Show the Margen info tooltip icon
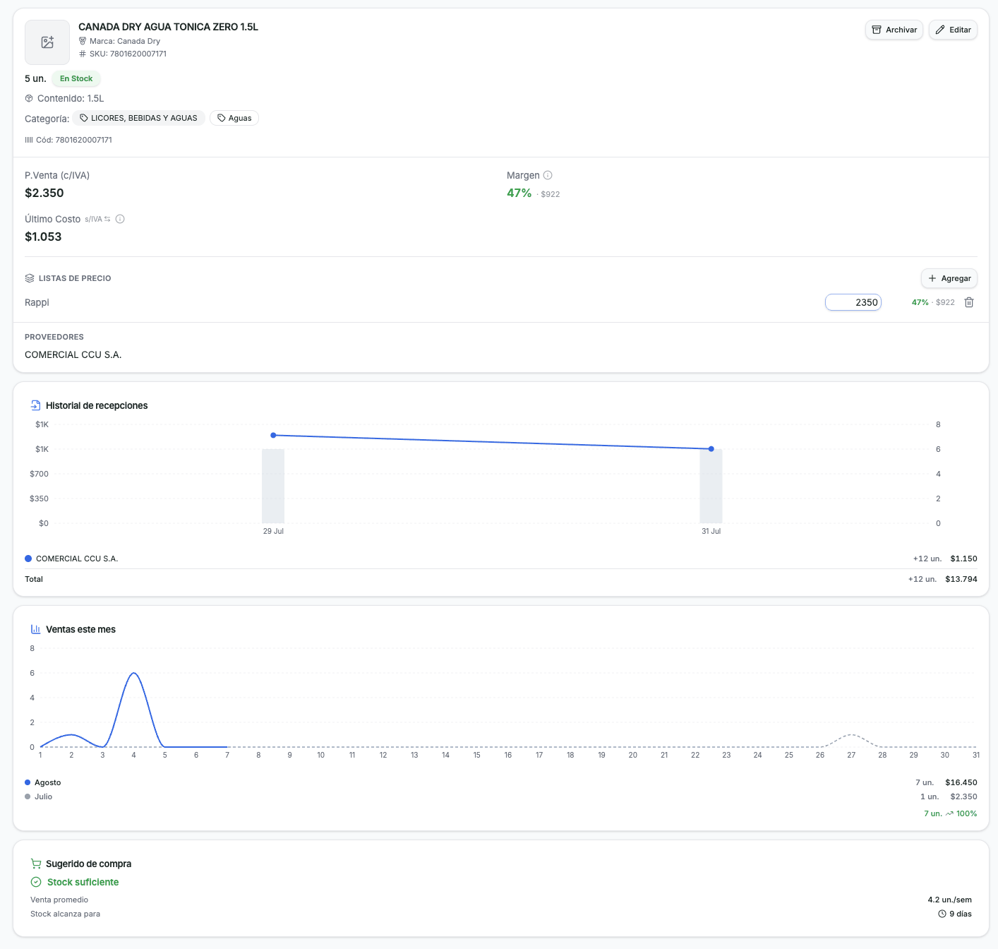This screenshot has width=998, height=949. [x=548, y=175]
